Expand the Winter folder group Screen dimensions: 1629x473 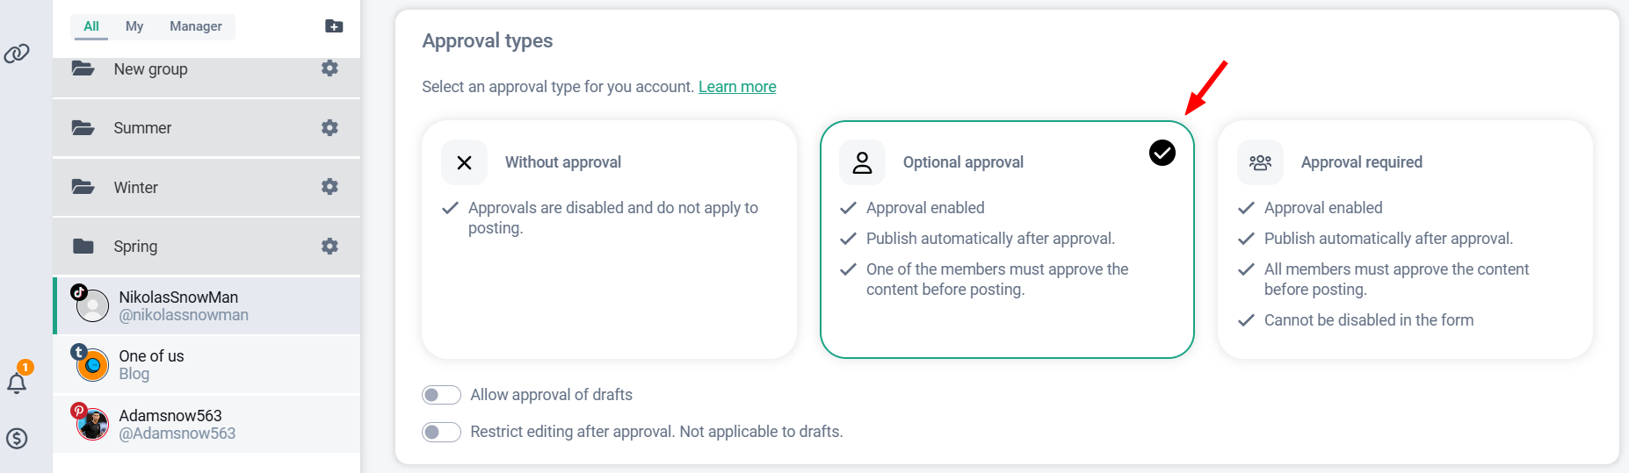click(x=136, y=188)
